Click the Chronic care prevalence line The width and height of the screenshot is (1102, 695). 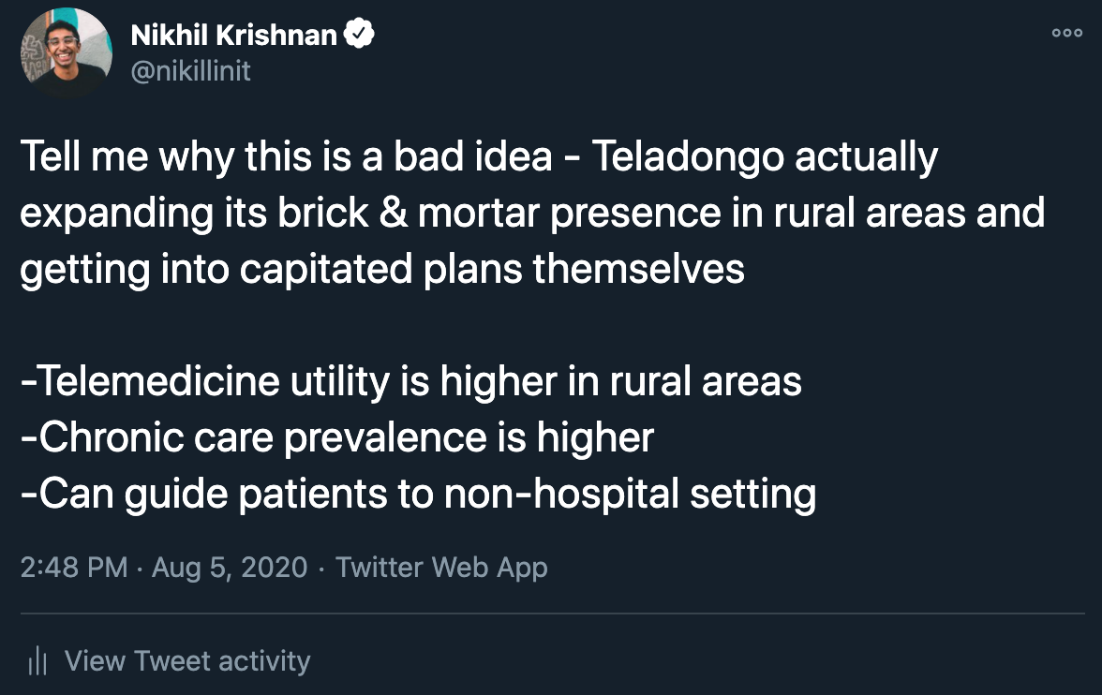point(337,437)
